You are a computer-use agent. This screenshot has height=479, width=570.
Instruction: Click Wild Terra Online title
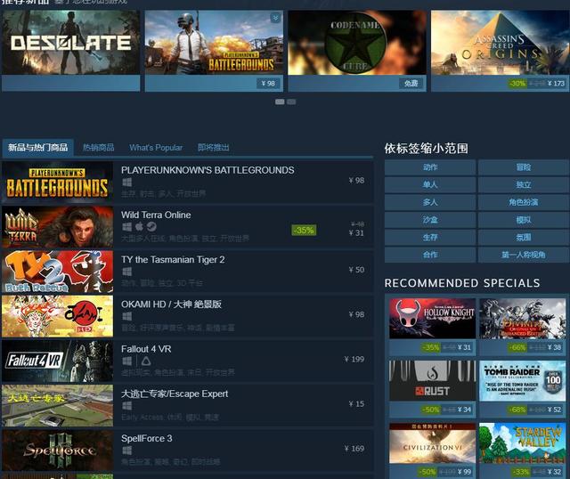[156, 215]
